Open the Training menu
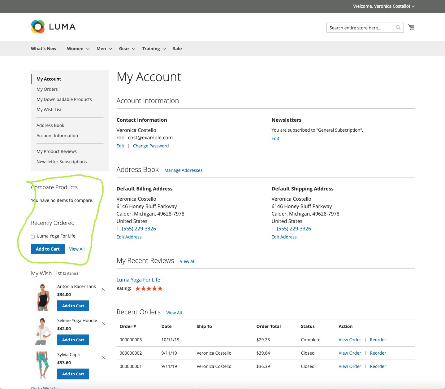Viewport: 445px width, 389px height. click(154, 49)
